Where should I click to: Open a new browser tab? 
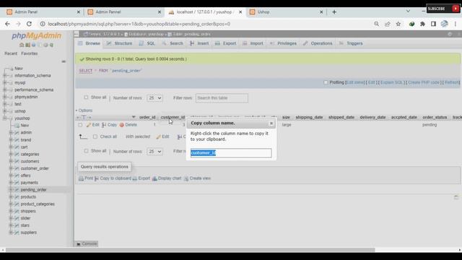(x=334, y=12)
